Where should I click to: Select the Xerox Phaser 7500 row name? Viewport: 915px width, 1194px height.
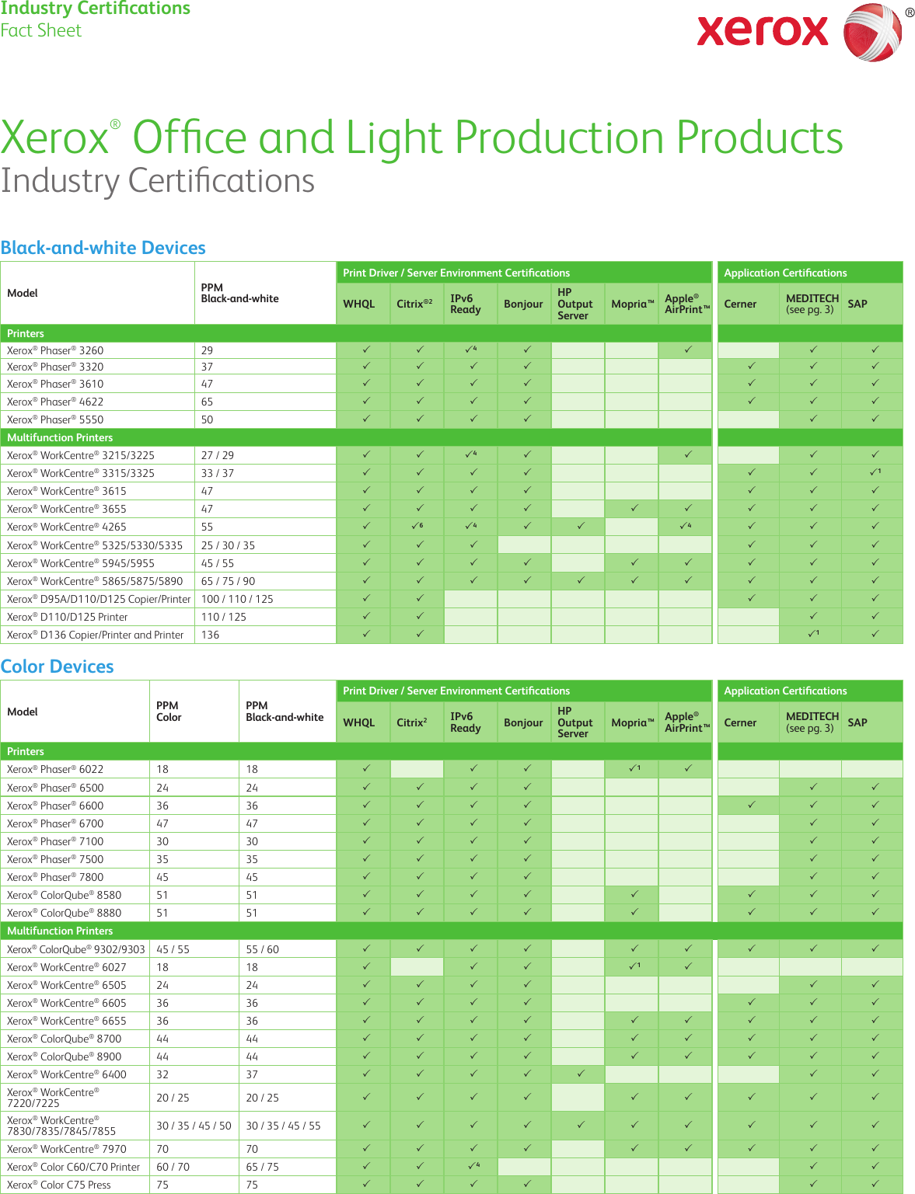(55, 859)
